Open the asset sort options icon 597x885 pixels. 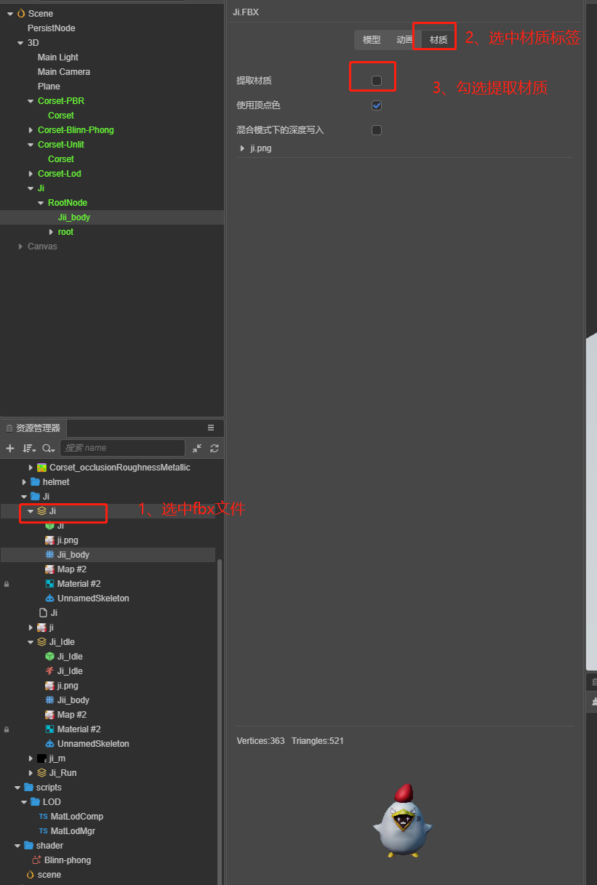coord(29,448)
